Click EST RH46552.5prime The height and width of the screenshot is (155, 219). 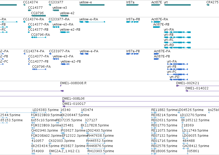[99, 141]
